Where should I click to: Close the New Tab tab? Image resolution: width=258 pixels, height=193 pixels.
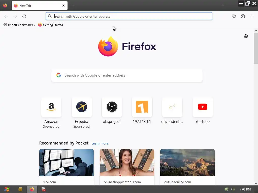[x=63, y=6]
